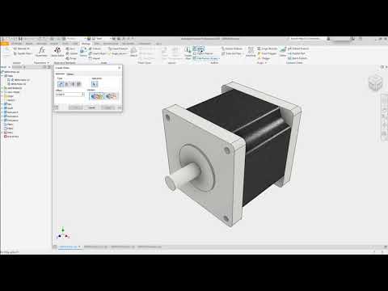
Task: Click Save in Styles and Standards panel
Action: (70, 48)
